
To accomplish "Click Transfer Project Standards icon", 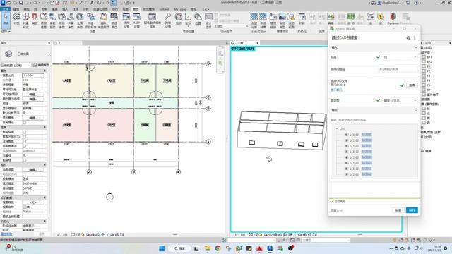I will [90, 20].
